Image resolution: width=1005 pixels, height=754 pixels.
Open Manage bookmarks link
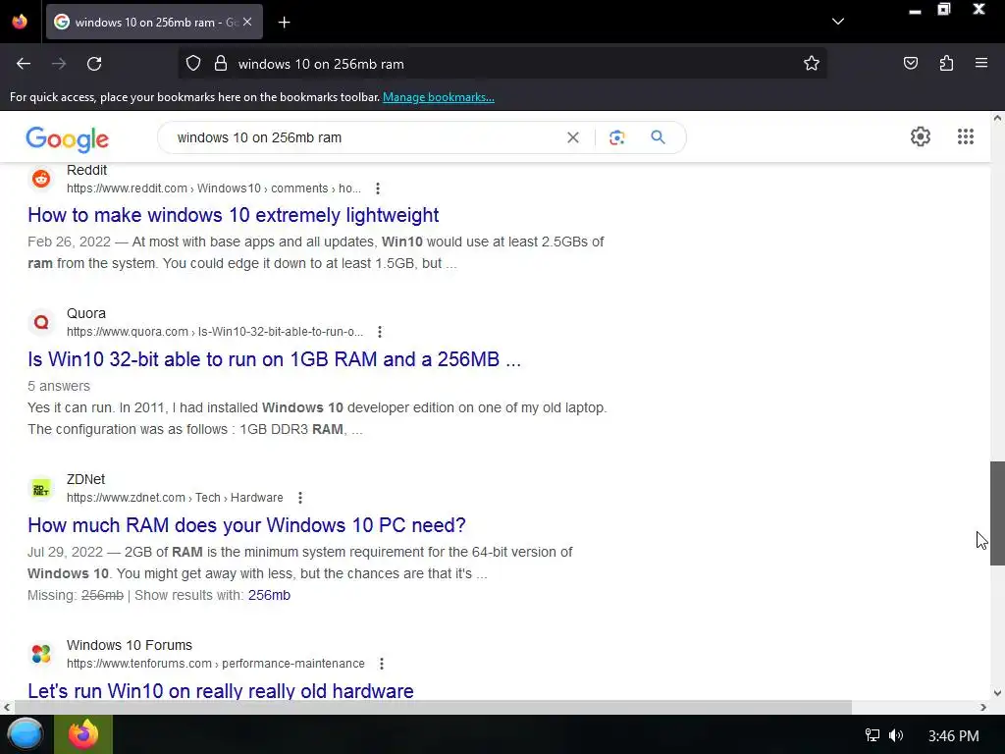pyautogui.click(x=439, y=97)
